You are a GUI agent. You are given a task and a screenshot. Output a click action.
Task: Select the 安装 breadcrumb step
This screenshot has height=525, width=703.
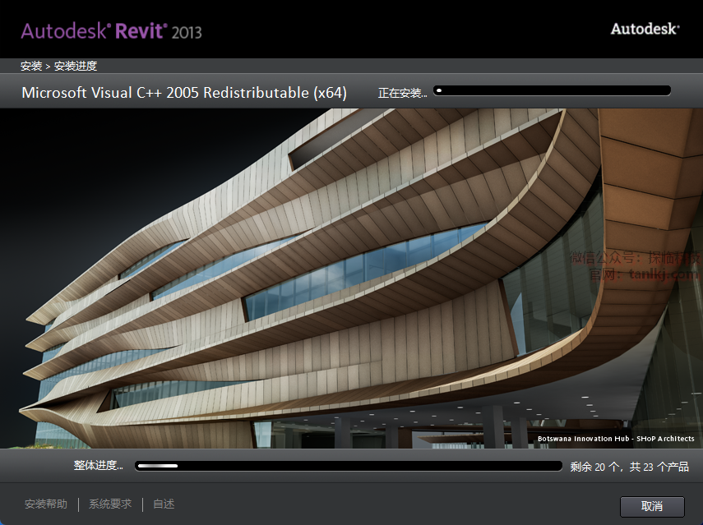31,67
